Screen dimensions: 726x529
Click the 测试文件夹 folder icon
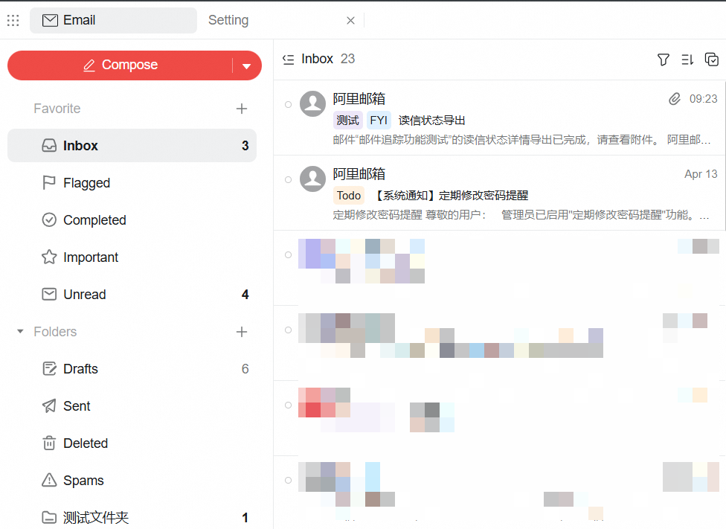tap(49, 517)
